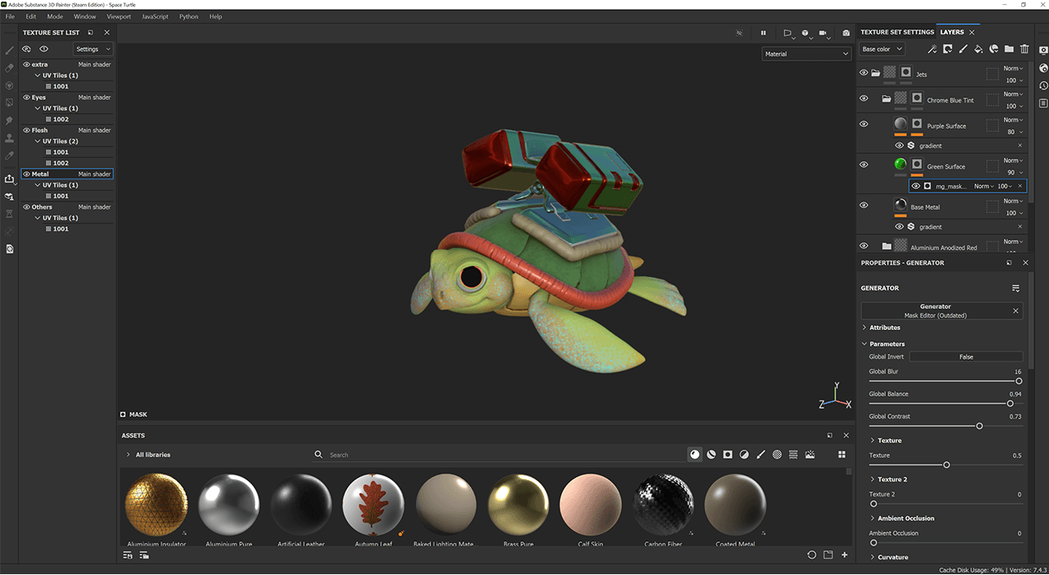Image resolution: width=1049 pixels, height=575 pixels.
Task: Select the Brass Pure material thumbnail
Action: [519, 505]
